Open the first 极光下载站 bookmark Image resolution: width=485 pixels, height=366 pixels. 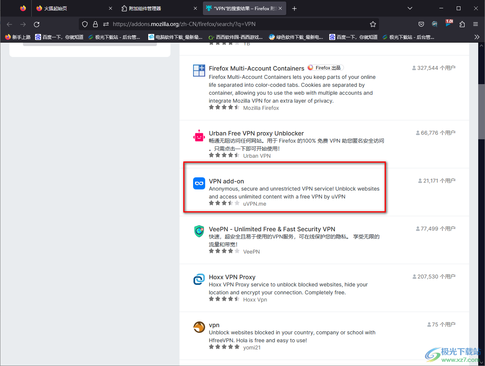[114, 37]
